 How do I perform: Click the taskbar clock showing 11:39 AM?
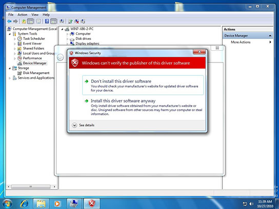265,204
